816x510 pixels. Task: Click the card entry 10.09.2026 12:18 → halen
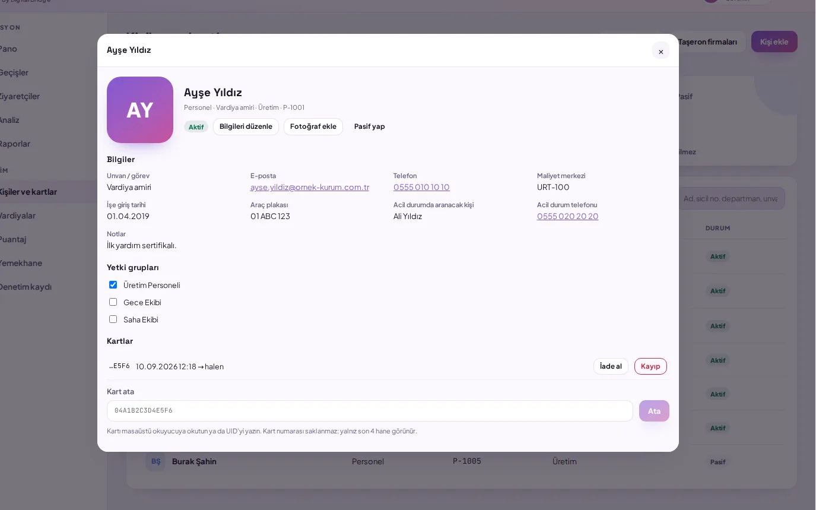(180, 366)
